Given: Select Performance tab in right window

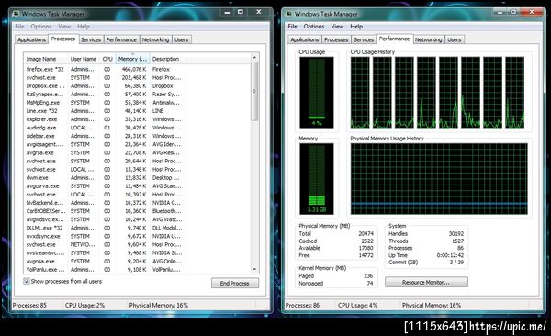Looking at the screenshot, I should (x=394, y=39).
